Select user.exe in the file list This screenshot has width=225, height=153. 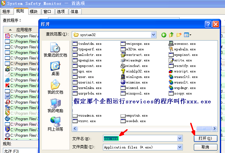(x=83, y=77)
